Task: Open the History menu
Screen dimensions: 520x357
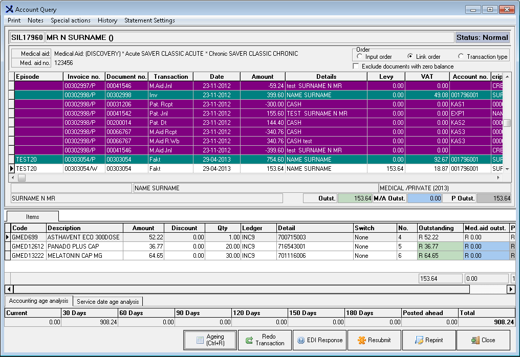Action: click(107, 20)
